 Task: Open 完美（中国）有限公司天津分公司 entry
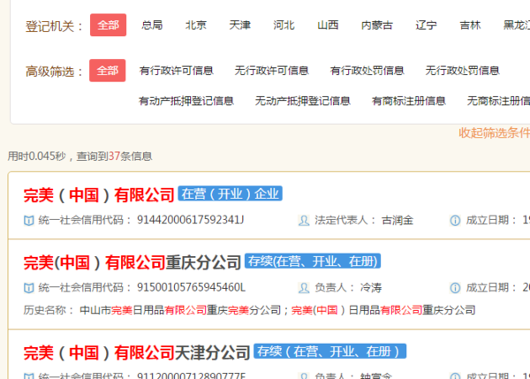pyautogui.click(x=137, y=352)
